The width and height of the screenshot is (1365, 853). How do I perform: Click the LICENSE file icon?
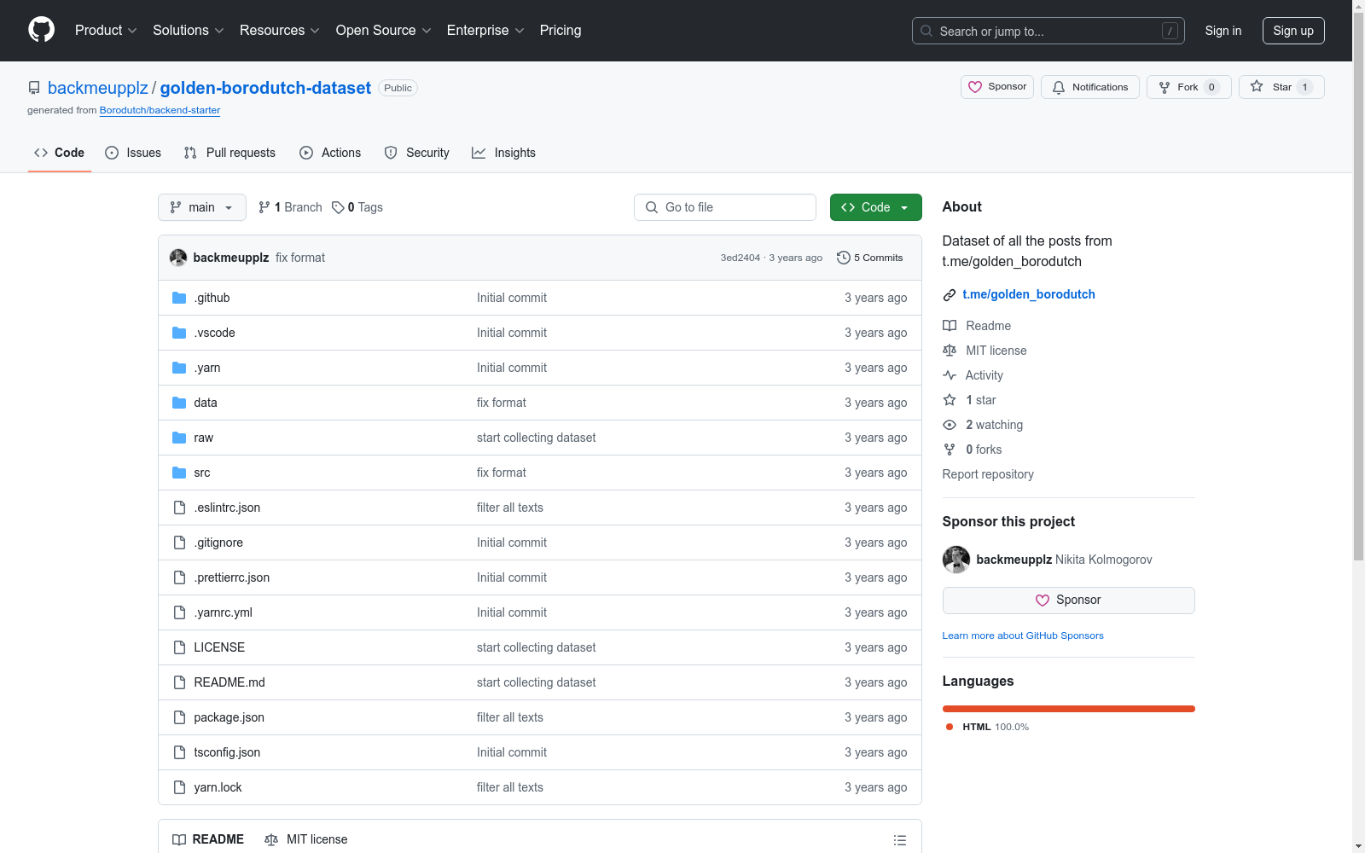coord(179,647)
